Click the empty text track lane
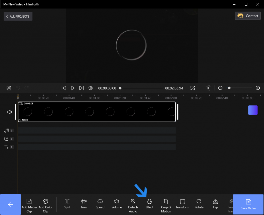 97,147
